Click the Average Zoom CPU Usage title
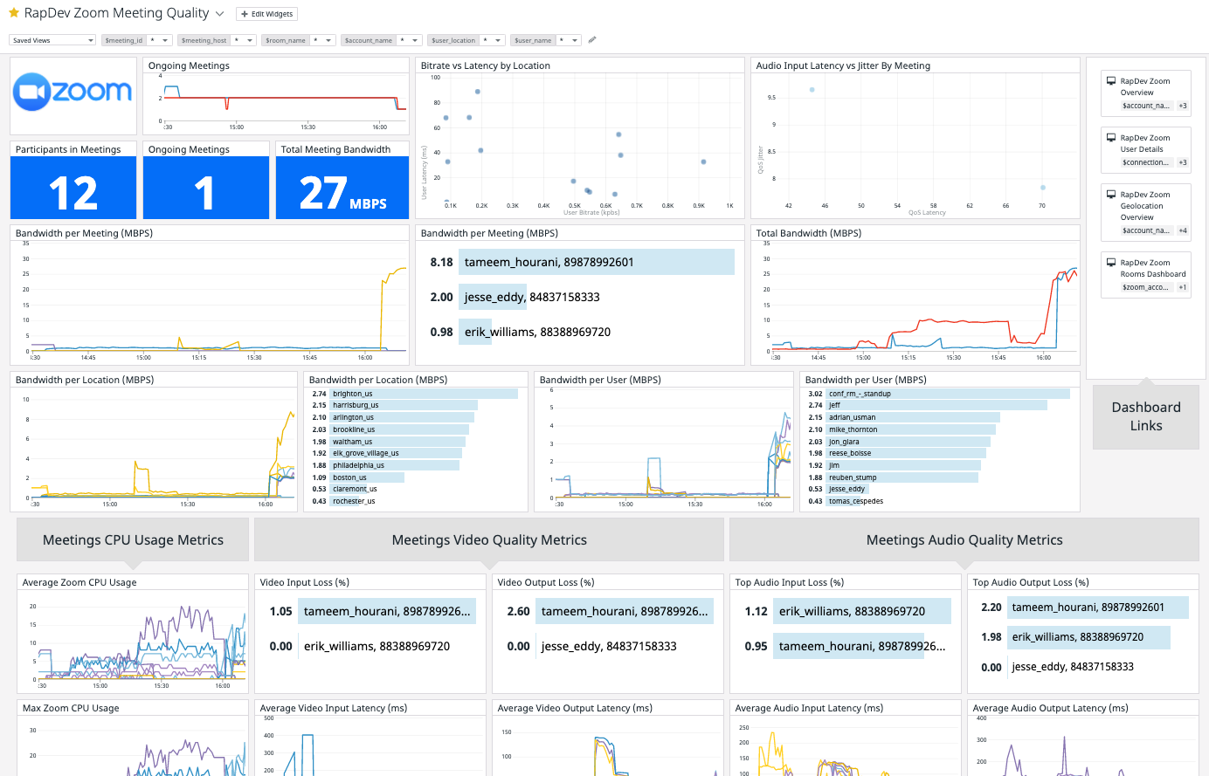The height and width of the screenshot is (776, 1209). click(x=79, y=582)
